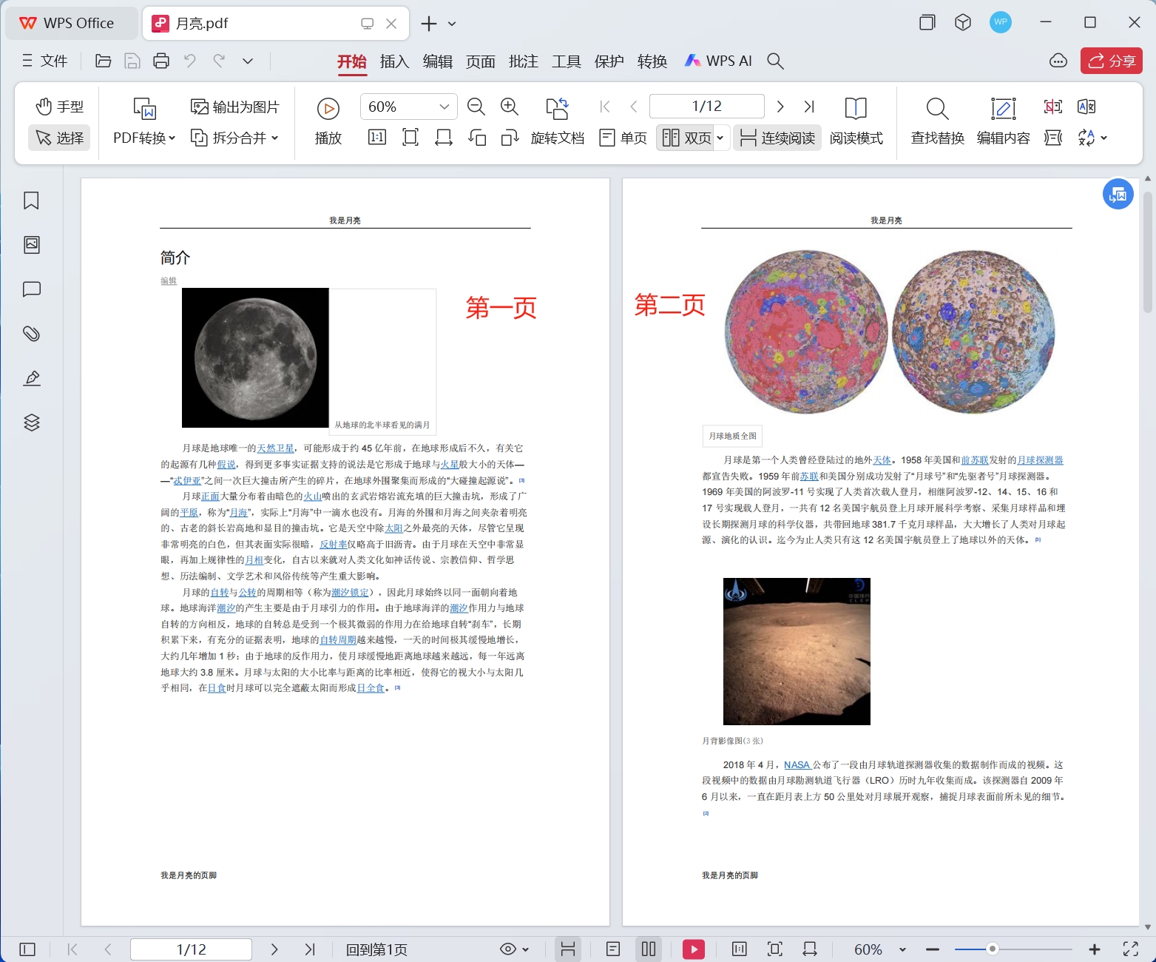Open the 文件 menu
Viewport: 1156px width, 962px height.
[x=46, y=61]
